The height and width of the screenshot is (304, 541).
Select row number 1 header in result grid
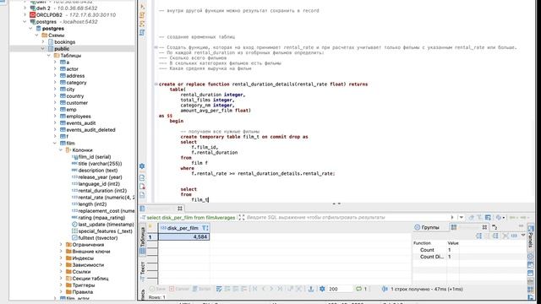152,236
